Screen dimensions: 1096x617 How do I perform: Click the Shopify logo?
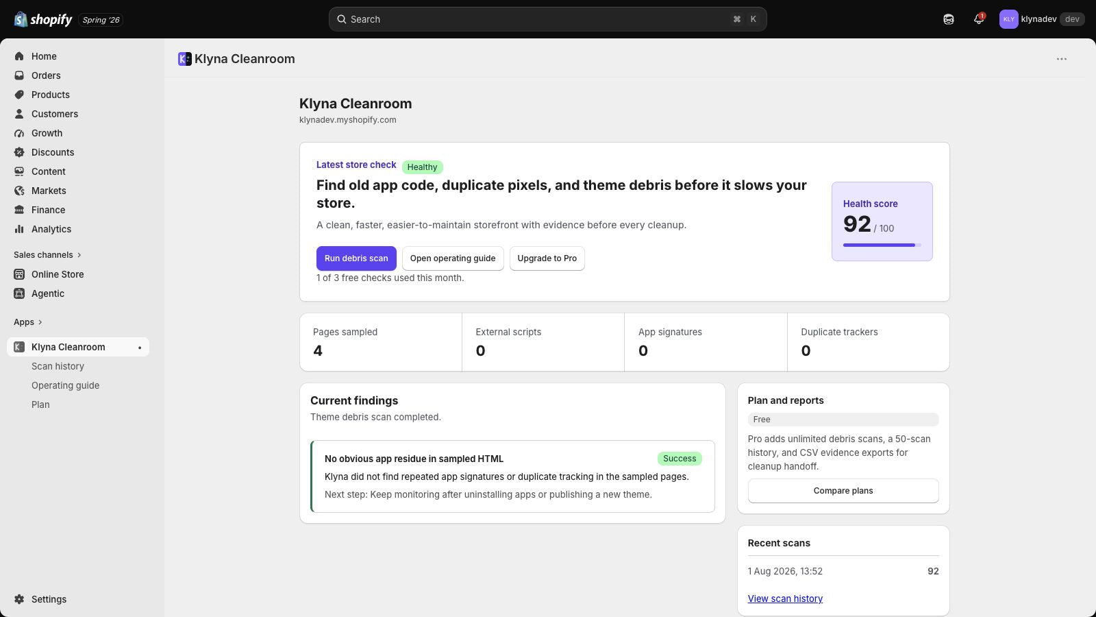click(x=43, y=19)
